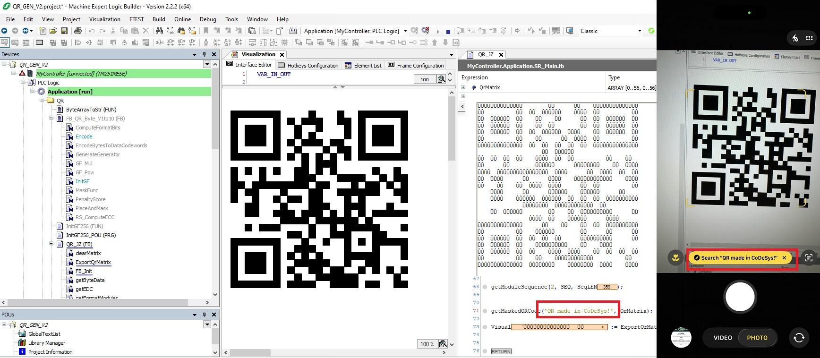This screenshot has height=358, width=820.
Task: Tap the macro flower icon
Action: [676, 258]
